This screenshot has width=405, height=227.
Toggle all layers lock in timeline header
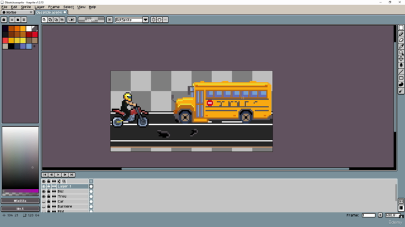[x=49, y=181]
